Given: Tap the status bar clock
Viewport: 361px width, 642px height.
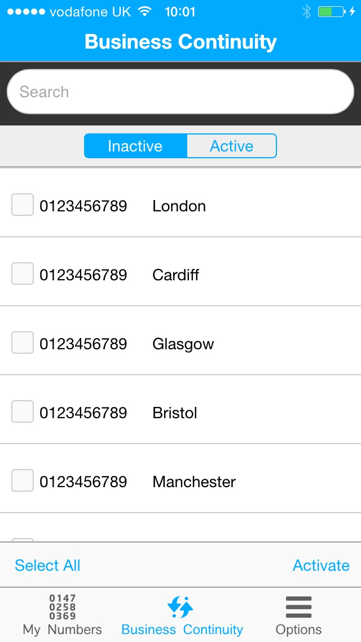Looking at the screenshot, I should tap(180, 12).
